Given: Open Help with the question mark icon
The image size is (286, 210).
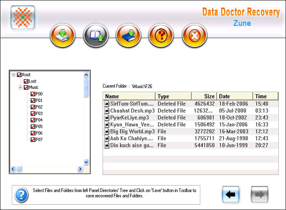Looking at the screenshot, I should pyautogui.click(x=161, y=36).
